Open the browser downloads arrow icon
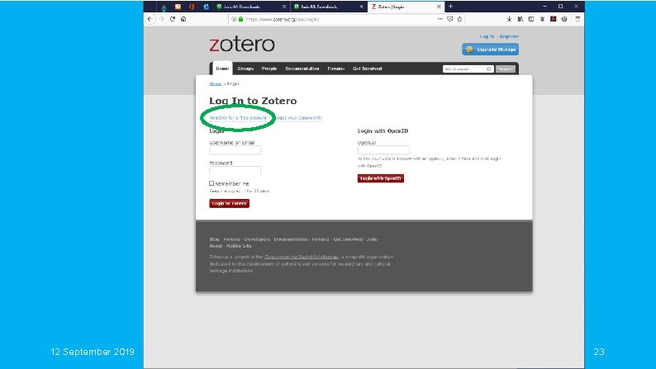Screen dimensions: 656x369 pyautogui.click(x=509, y=19)
